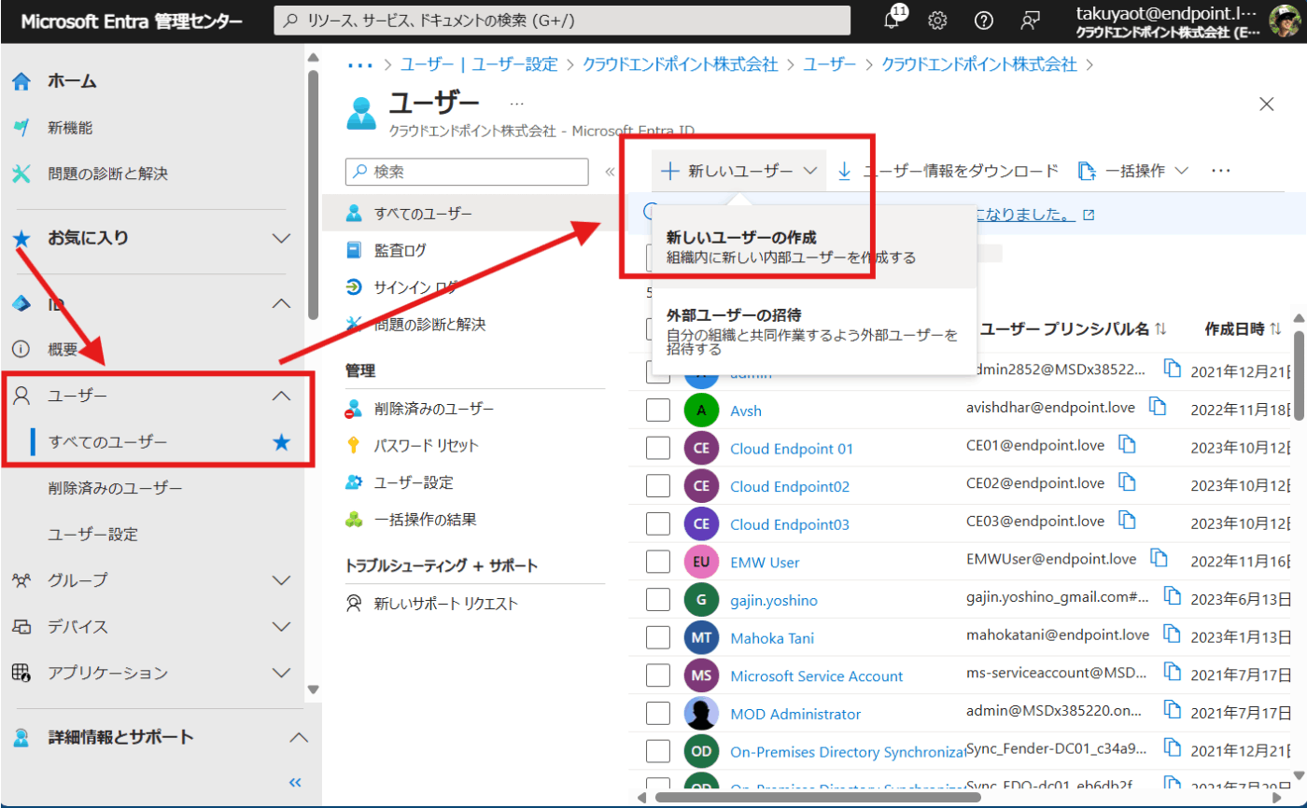Click the 監査ログ icon in blade menu
This screenshot has width=1307, height=808.
[x=354, y=250]
